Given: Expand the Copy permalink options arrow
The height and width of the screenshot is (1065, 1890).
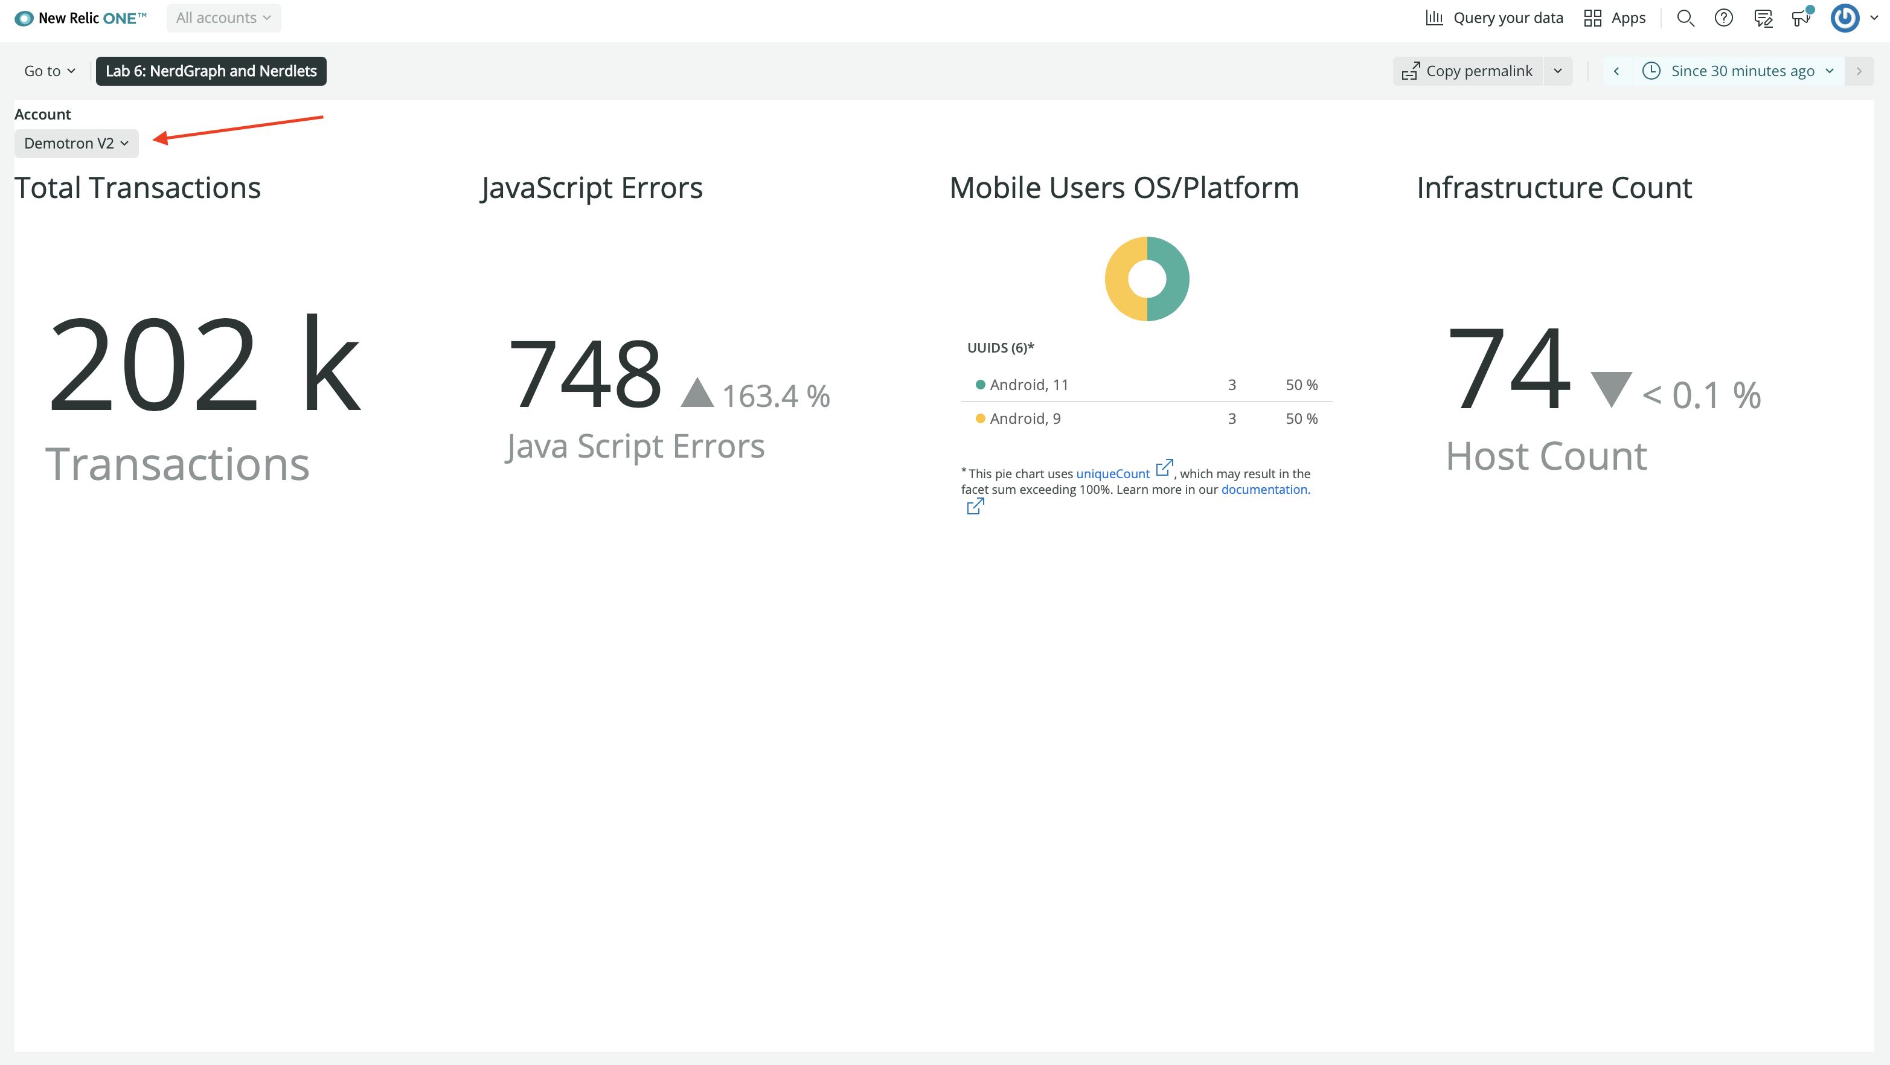Looking at the screenshot, I should [1558, 71].
